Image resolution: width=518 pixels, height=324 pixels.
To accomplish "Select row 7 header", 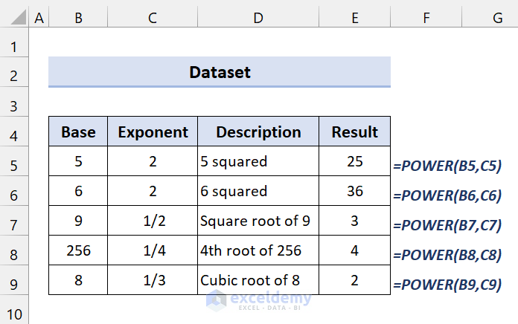I will click(x=14, y=221).
